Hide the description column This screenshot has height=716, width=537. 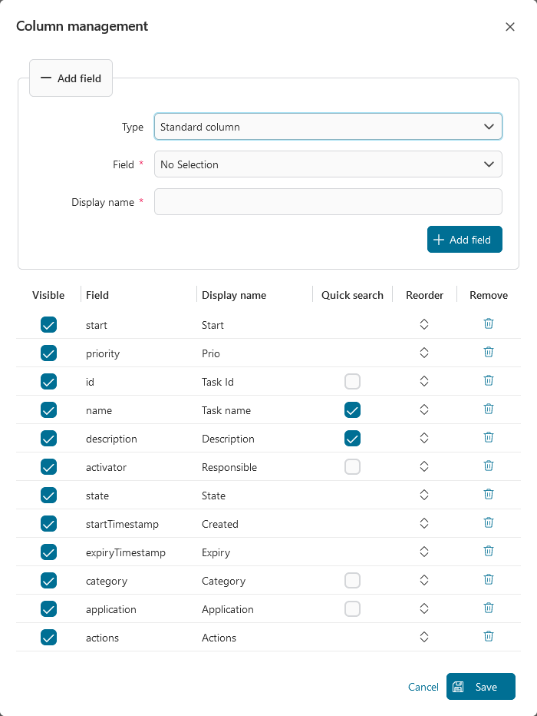coord(49,439)
